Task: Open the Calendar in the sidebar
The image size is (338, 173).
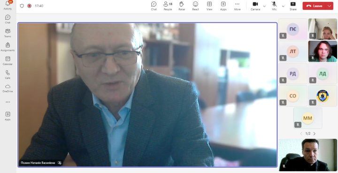Action: pos(8,61)
